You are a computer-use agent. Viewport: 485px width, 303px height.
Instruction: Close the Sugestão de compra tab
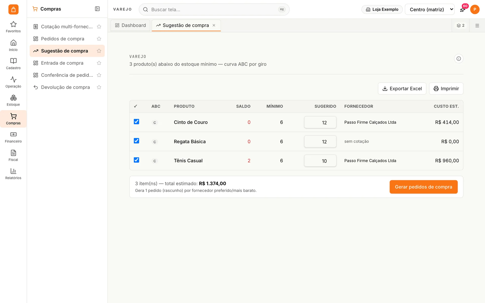pyautogui.click(x=214, y=25)
